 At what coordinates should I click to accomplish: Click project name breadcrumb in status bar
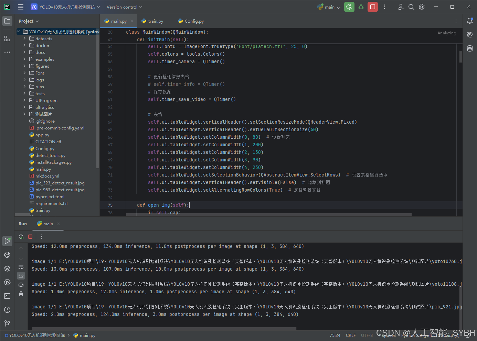[x=35, y=335]
